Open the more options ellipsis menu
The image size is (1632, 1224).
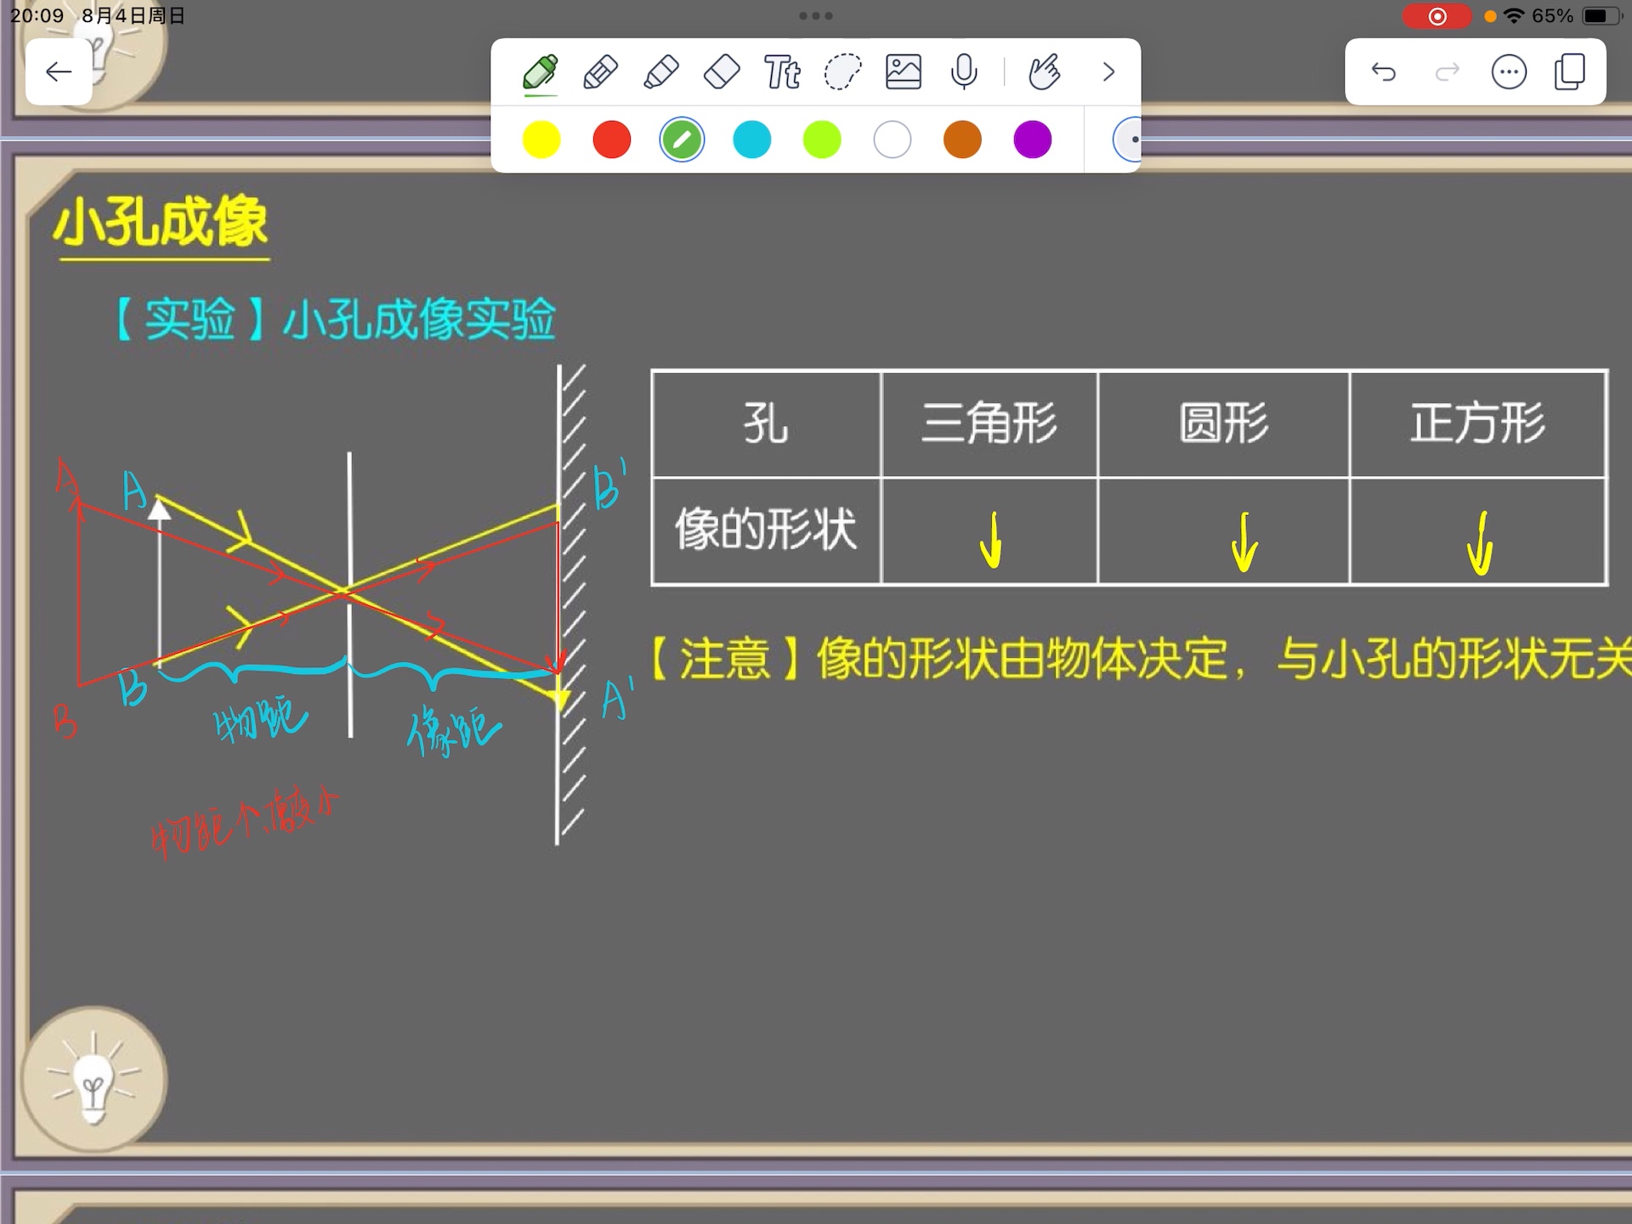1510,72
